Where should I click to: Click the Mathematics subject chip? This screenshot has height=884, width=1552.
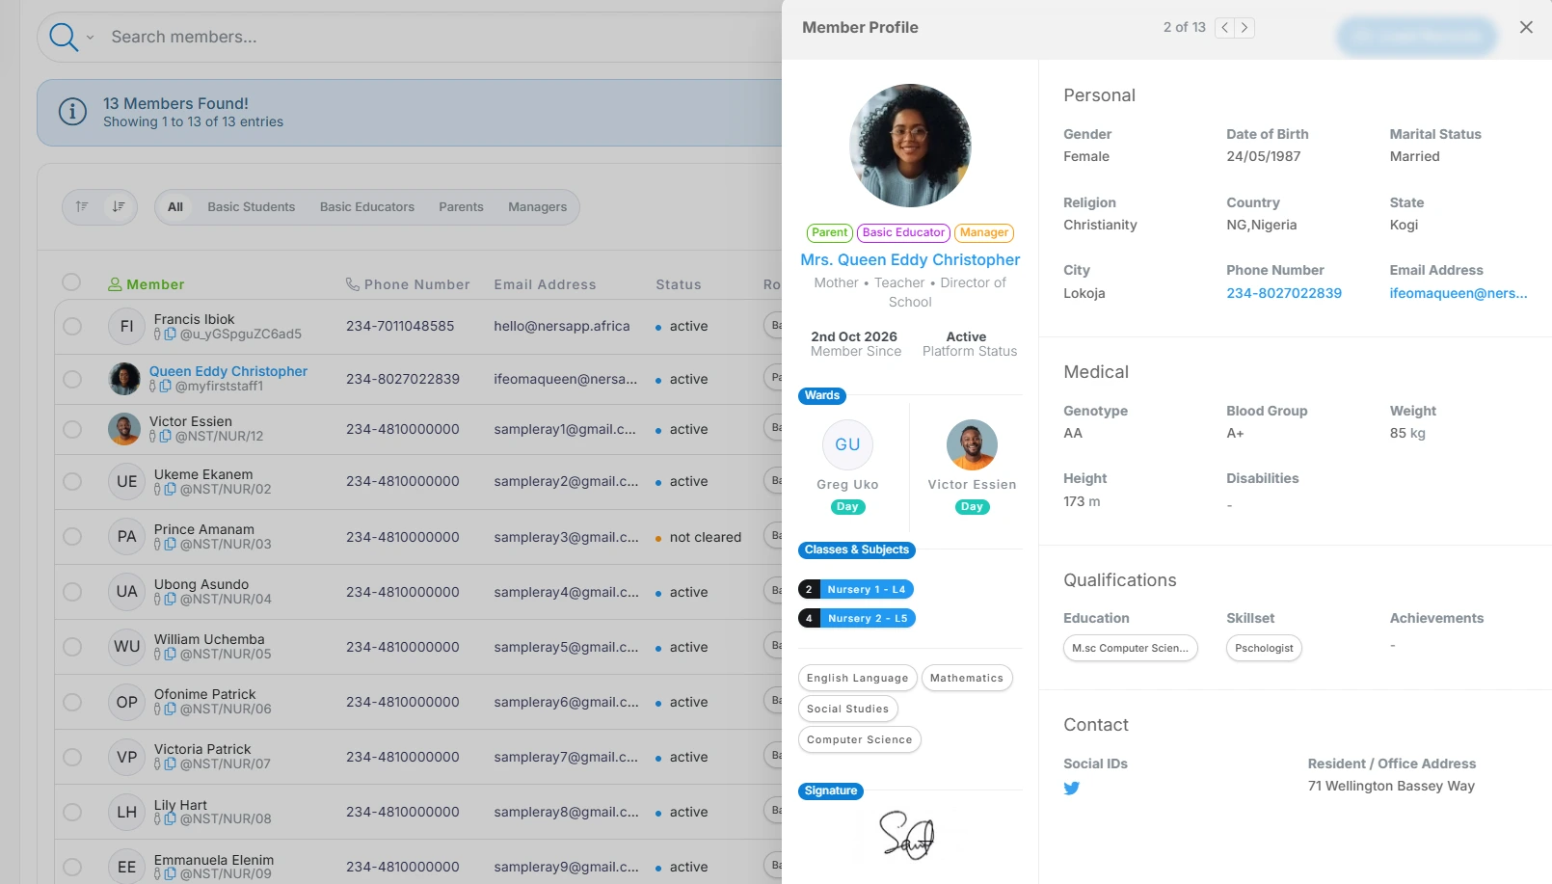click(967, 678)
